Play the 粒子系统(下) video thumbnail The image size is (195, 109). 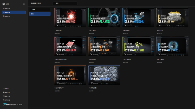point(70,75)
